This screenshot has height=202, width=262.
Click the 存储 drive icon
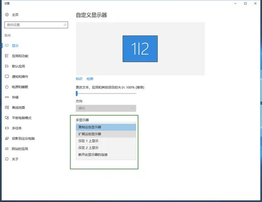7,97
